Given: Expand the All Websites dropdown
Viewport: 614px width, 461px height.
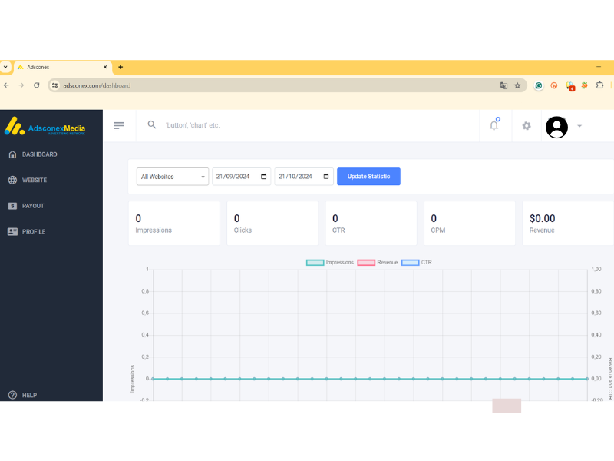Looking at the screenshot, I should (173, 177).
